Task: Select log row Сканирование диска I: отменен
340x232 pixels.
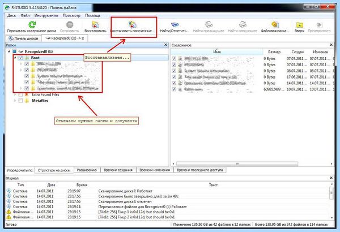Action: coord(167,201)
